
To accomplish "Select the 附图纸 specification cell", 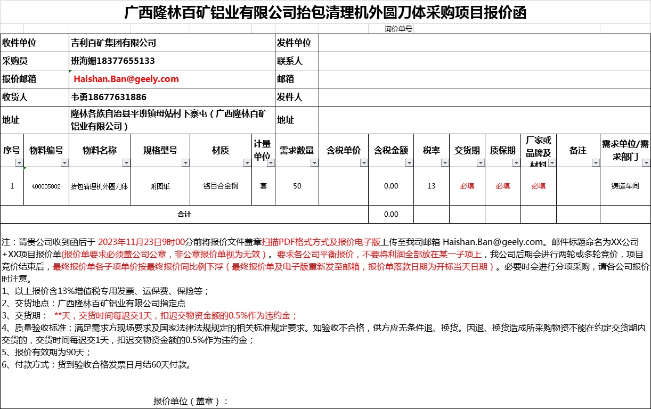I will click(x=160, y=186).
